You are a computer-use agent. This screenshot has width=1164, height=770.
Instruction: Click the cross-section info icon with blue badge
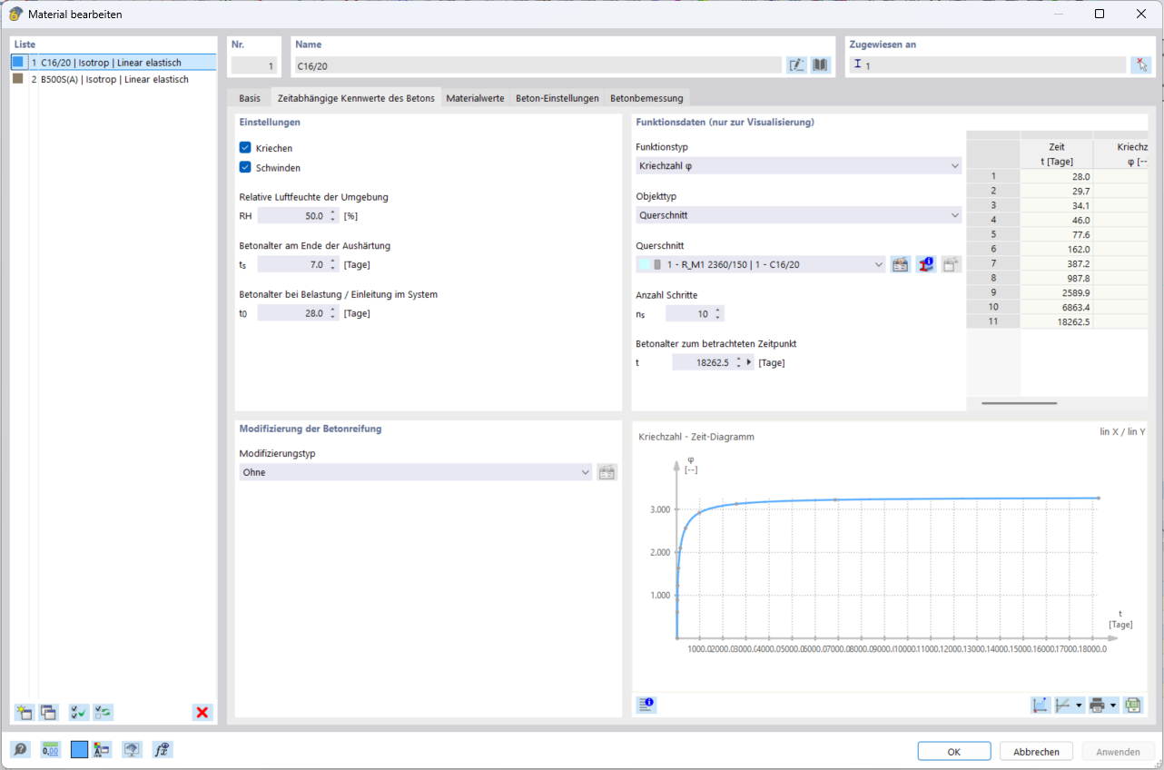[x=926, y=265]
